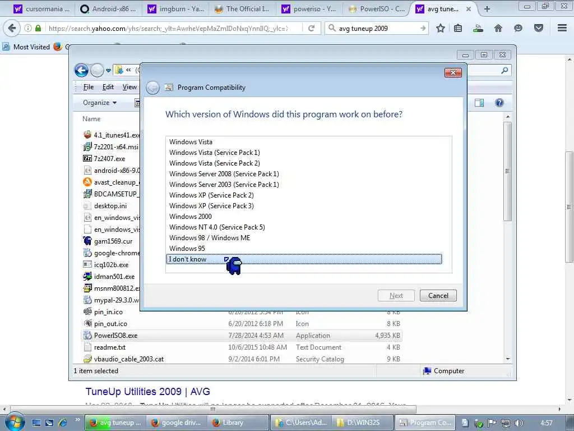Switch to Library taskbar button
The image size is (574, 431).
[x=239, y=423]
